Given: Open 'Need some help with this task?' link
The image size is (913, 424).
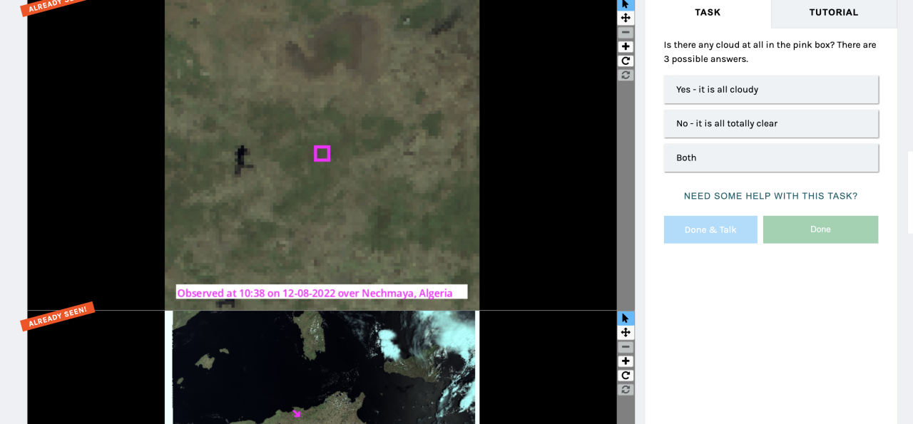Looking at the screenshot, I should pos(770,196).
